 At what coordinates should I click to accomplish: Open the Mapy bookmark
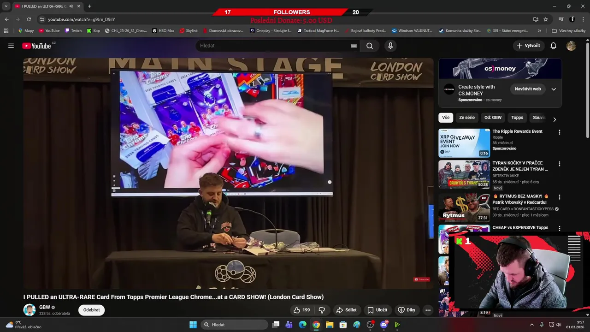[x=26, y=31]
